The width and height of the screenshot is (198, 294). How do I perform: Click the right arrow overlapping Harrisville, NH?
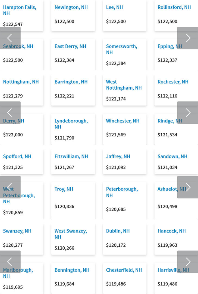pyautogui.click(x=188, y=262)
